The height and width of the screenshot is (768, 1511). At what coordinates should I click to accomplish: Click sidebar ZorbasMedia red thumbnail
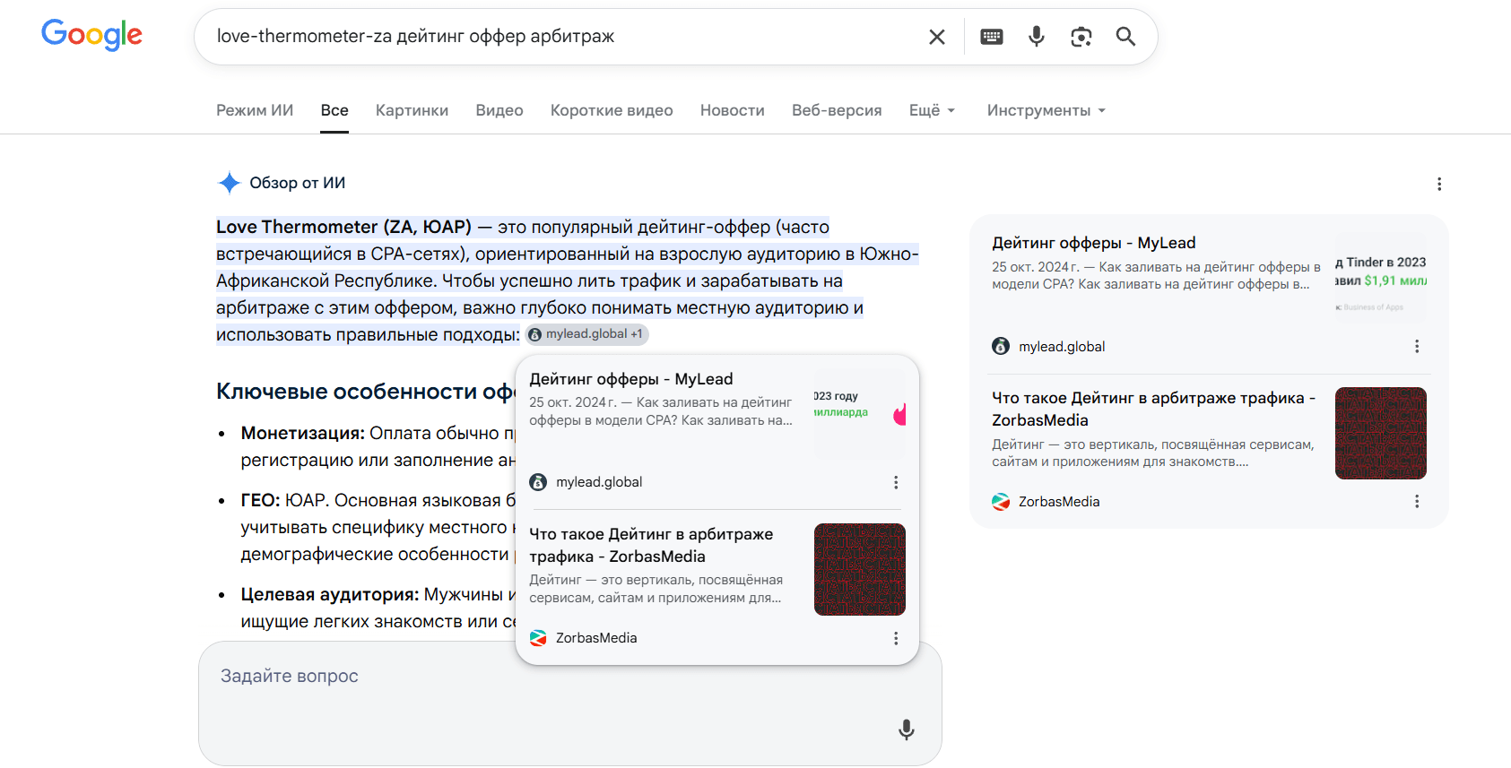coord(1381,433)
